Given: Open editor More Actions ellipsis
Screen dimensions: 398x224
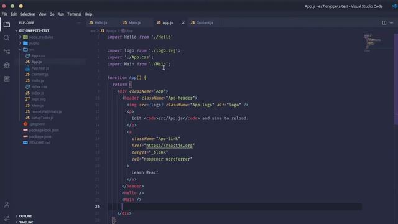Looking at the screenshot, I should click(391, 22).
